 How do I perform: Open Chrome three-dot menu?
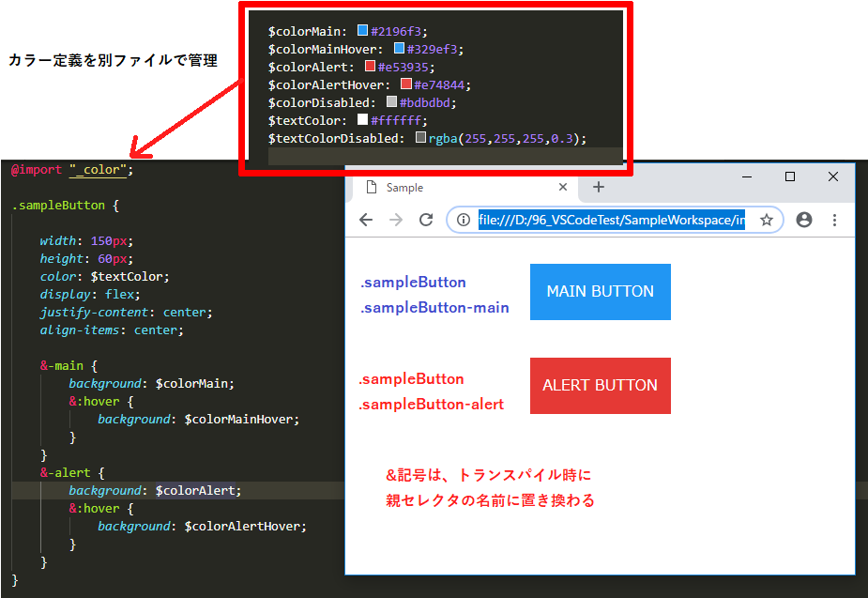tap(834, 220)
